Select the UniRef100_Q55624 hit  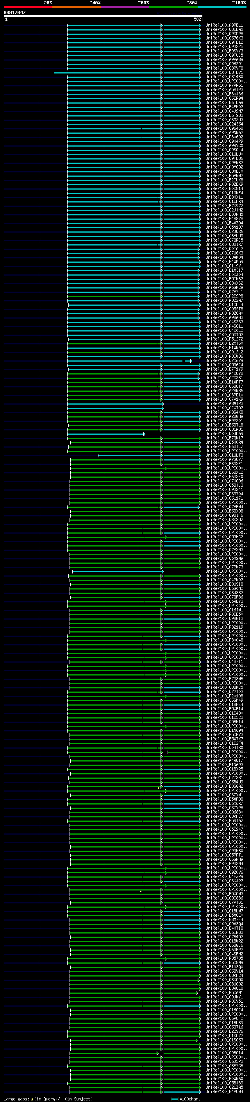224,365
